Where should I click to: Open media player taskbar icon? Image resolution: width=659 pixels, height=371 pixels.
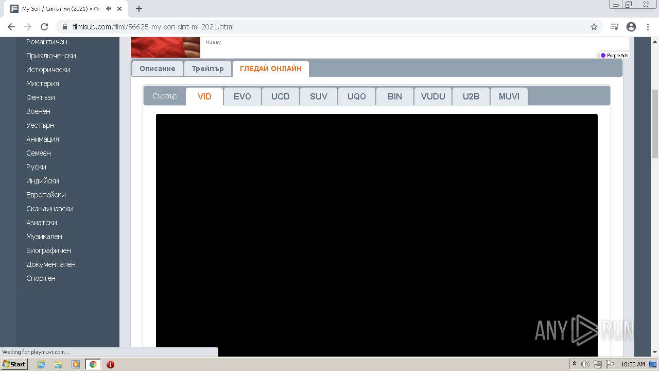coord(76,364)
